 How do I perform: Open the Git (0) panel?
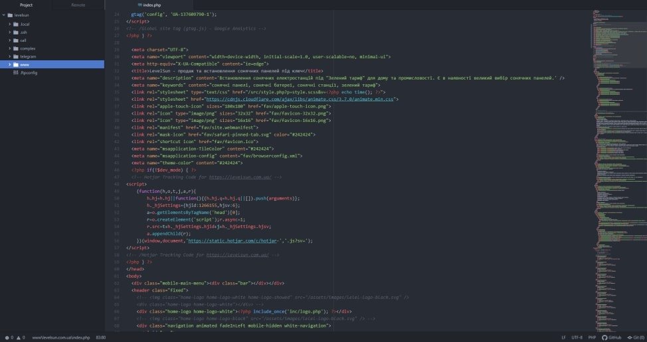(x=636, y=337)
